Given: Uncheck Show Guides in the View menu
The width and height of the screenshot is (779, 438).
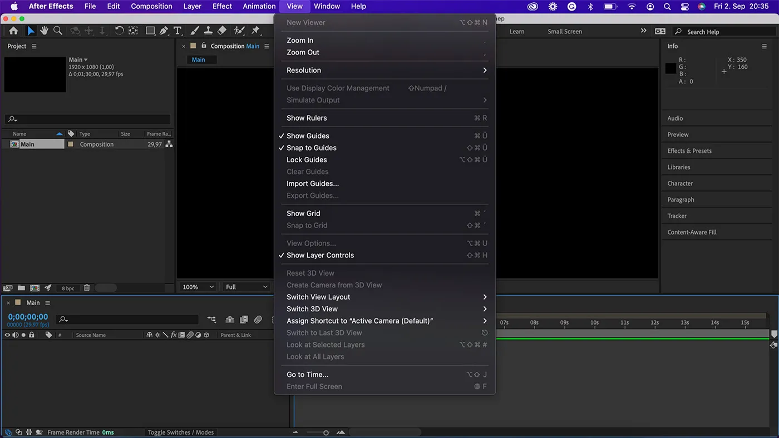Looking at the screenshot, I should click(308, 136).
